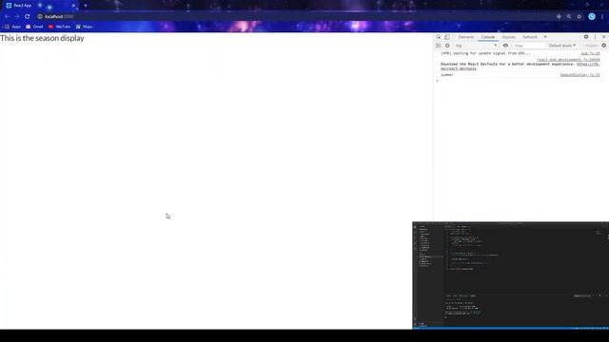609x342 pixels.
Task: Clear the console output
Action: click(x=447, y=46)
